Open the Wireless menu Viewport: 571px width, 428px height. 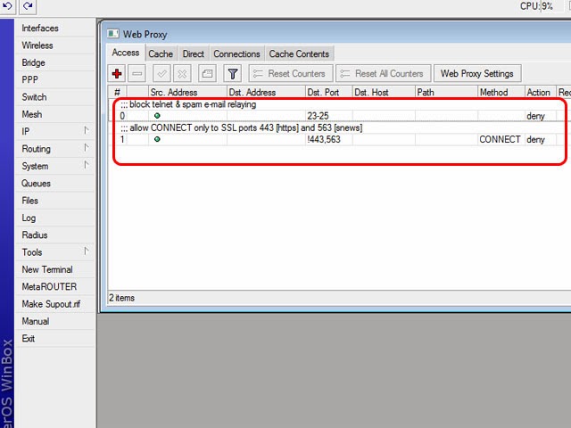[x=54, y=45]
